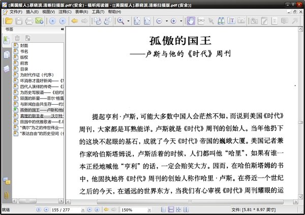Switch to single page layout in status bar
This screenshot has height=215, width=305.
click(x=164, y=209)
